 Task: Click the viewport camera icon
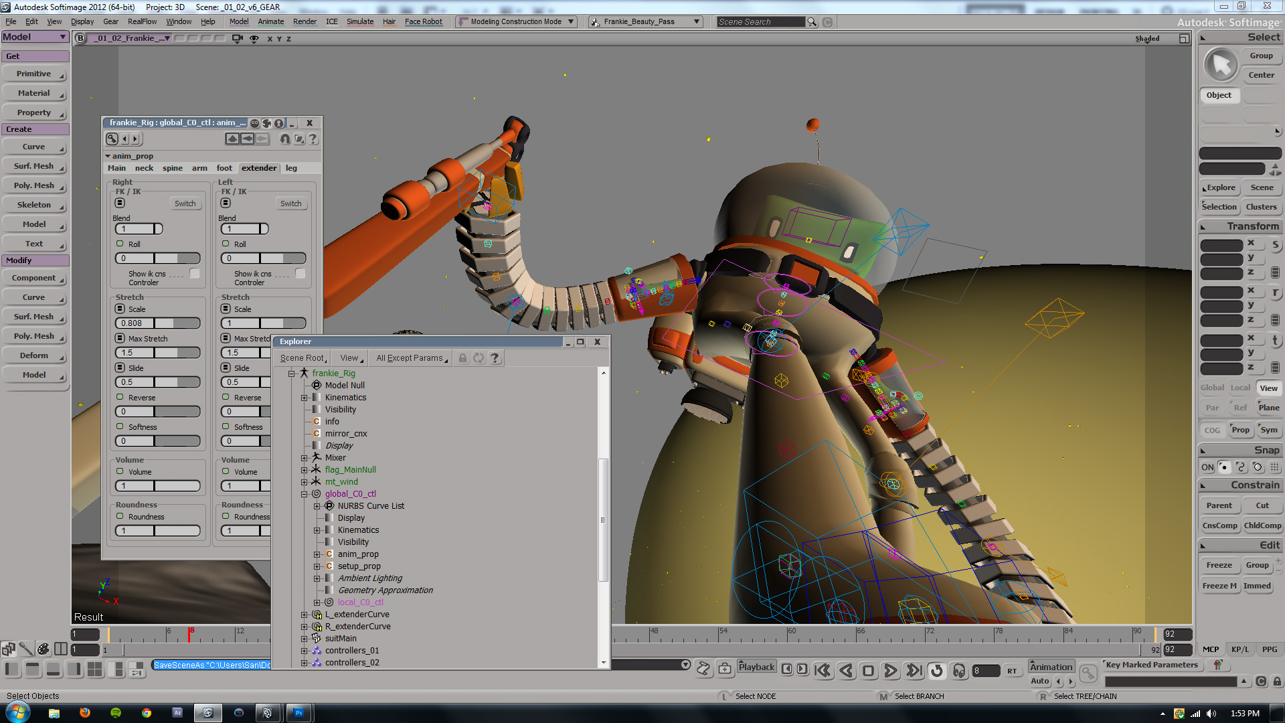pos(237,38)
